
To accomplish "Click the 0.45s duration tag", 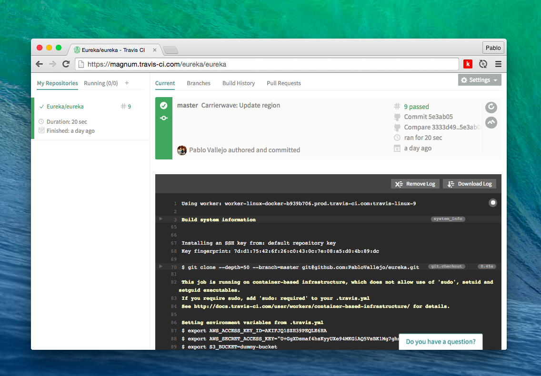I will 487,267.
